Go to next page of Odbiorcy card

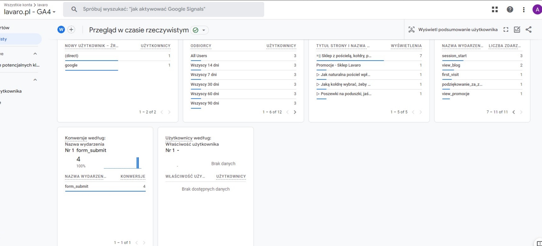click(295, 112)
